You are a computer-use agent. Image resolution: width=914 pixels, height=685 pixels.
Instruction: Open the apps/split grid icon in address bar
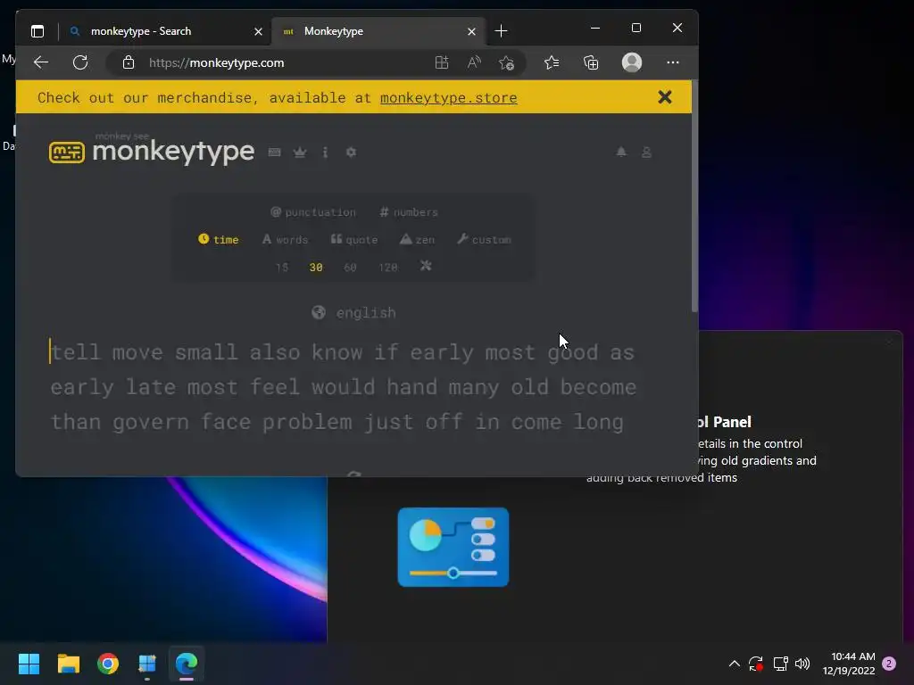tap(442, 62)
